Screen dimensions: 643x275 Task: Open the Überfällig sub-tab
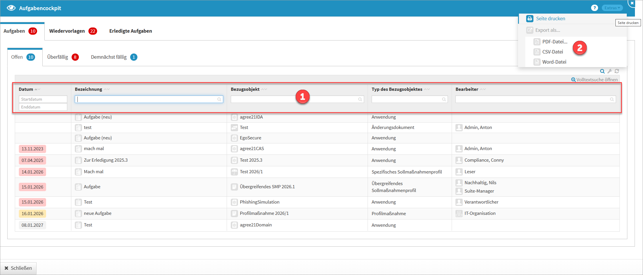point(58,57)
